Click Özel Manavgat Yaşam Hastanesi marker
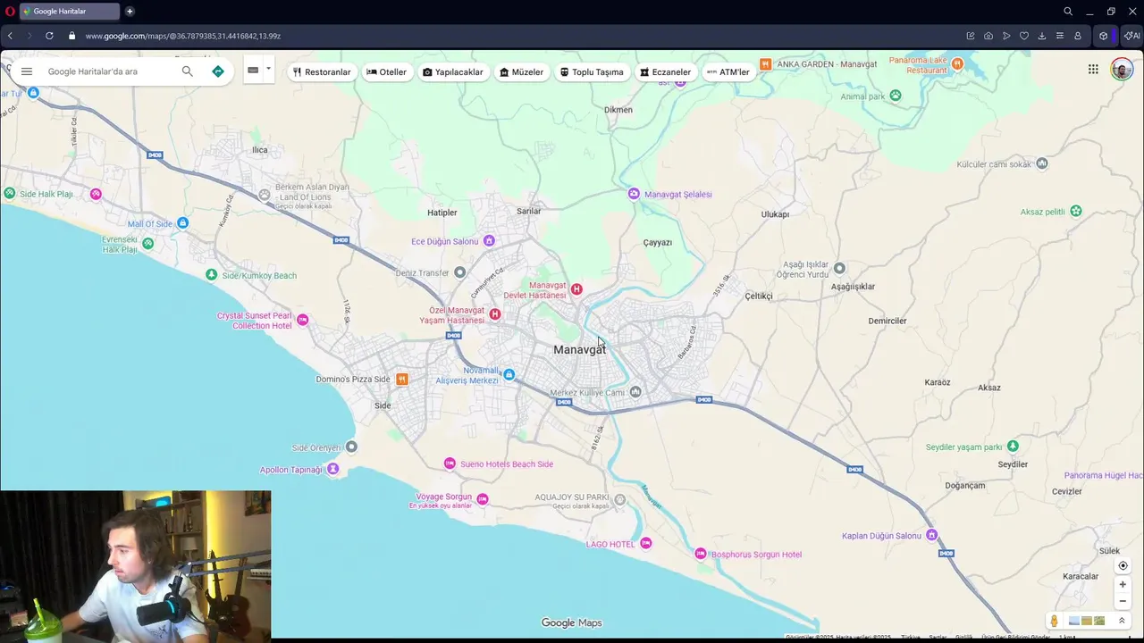The height and width of the screenshot is (643, 1144). tap(495, 314)
